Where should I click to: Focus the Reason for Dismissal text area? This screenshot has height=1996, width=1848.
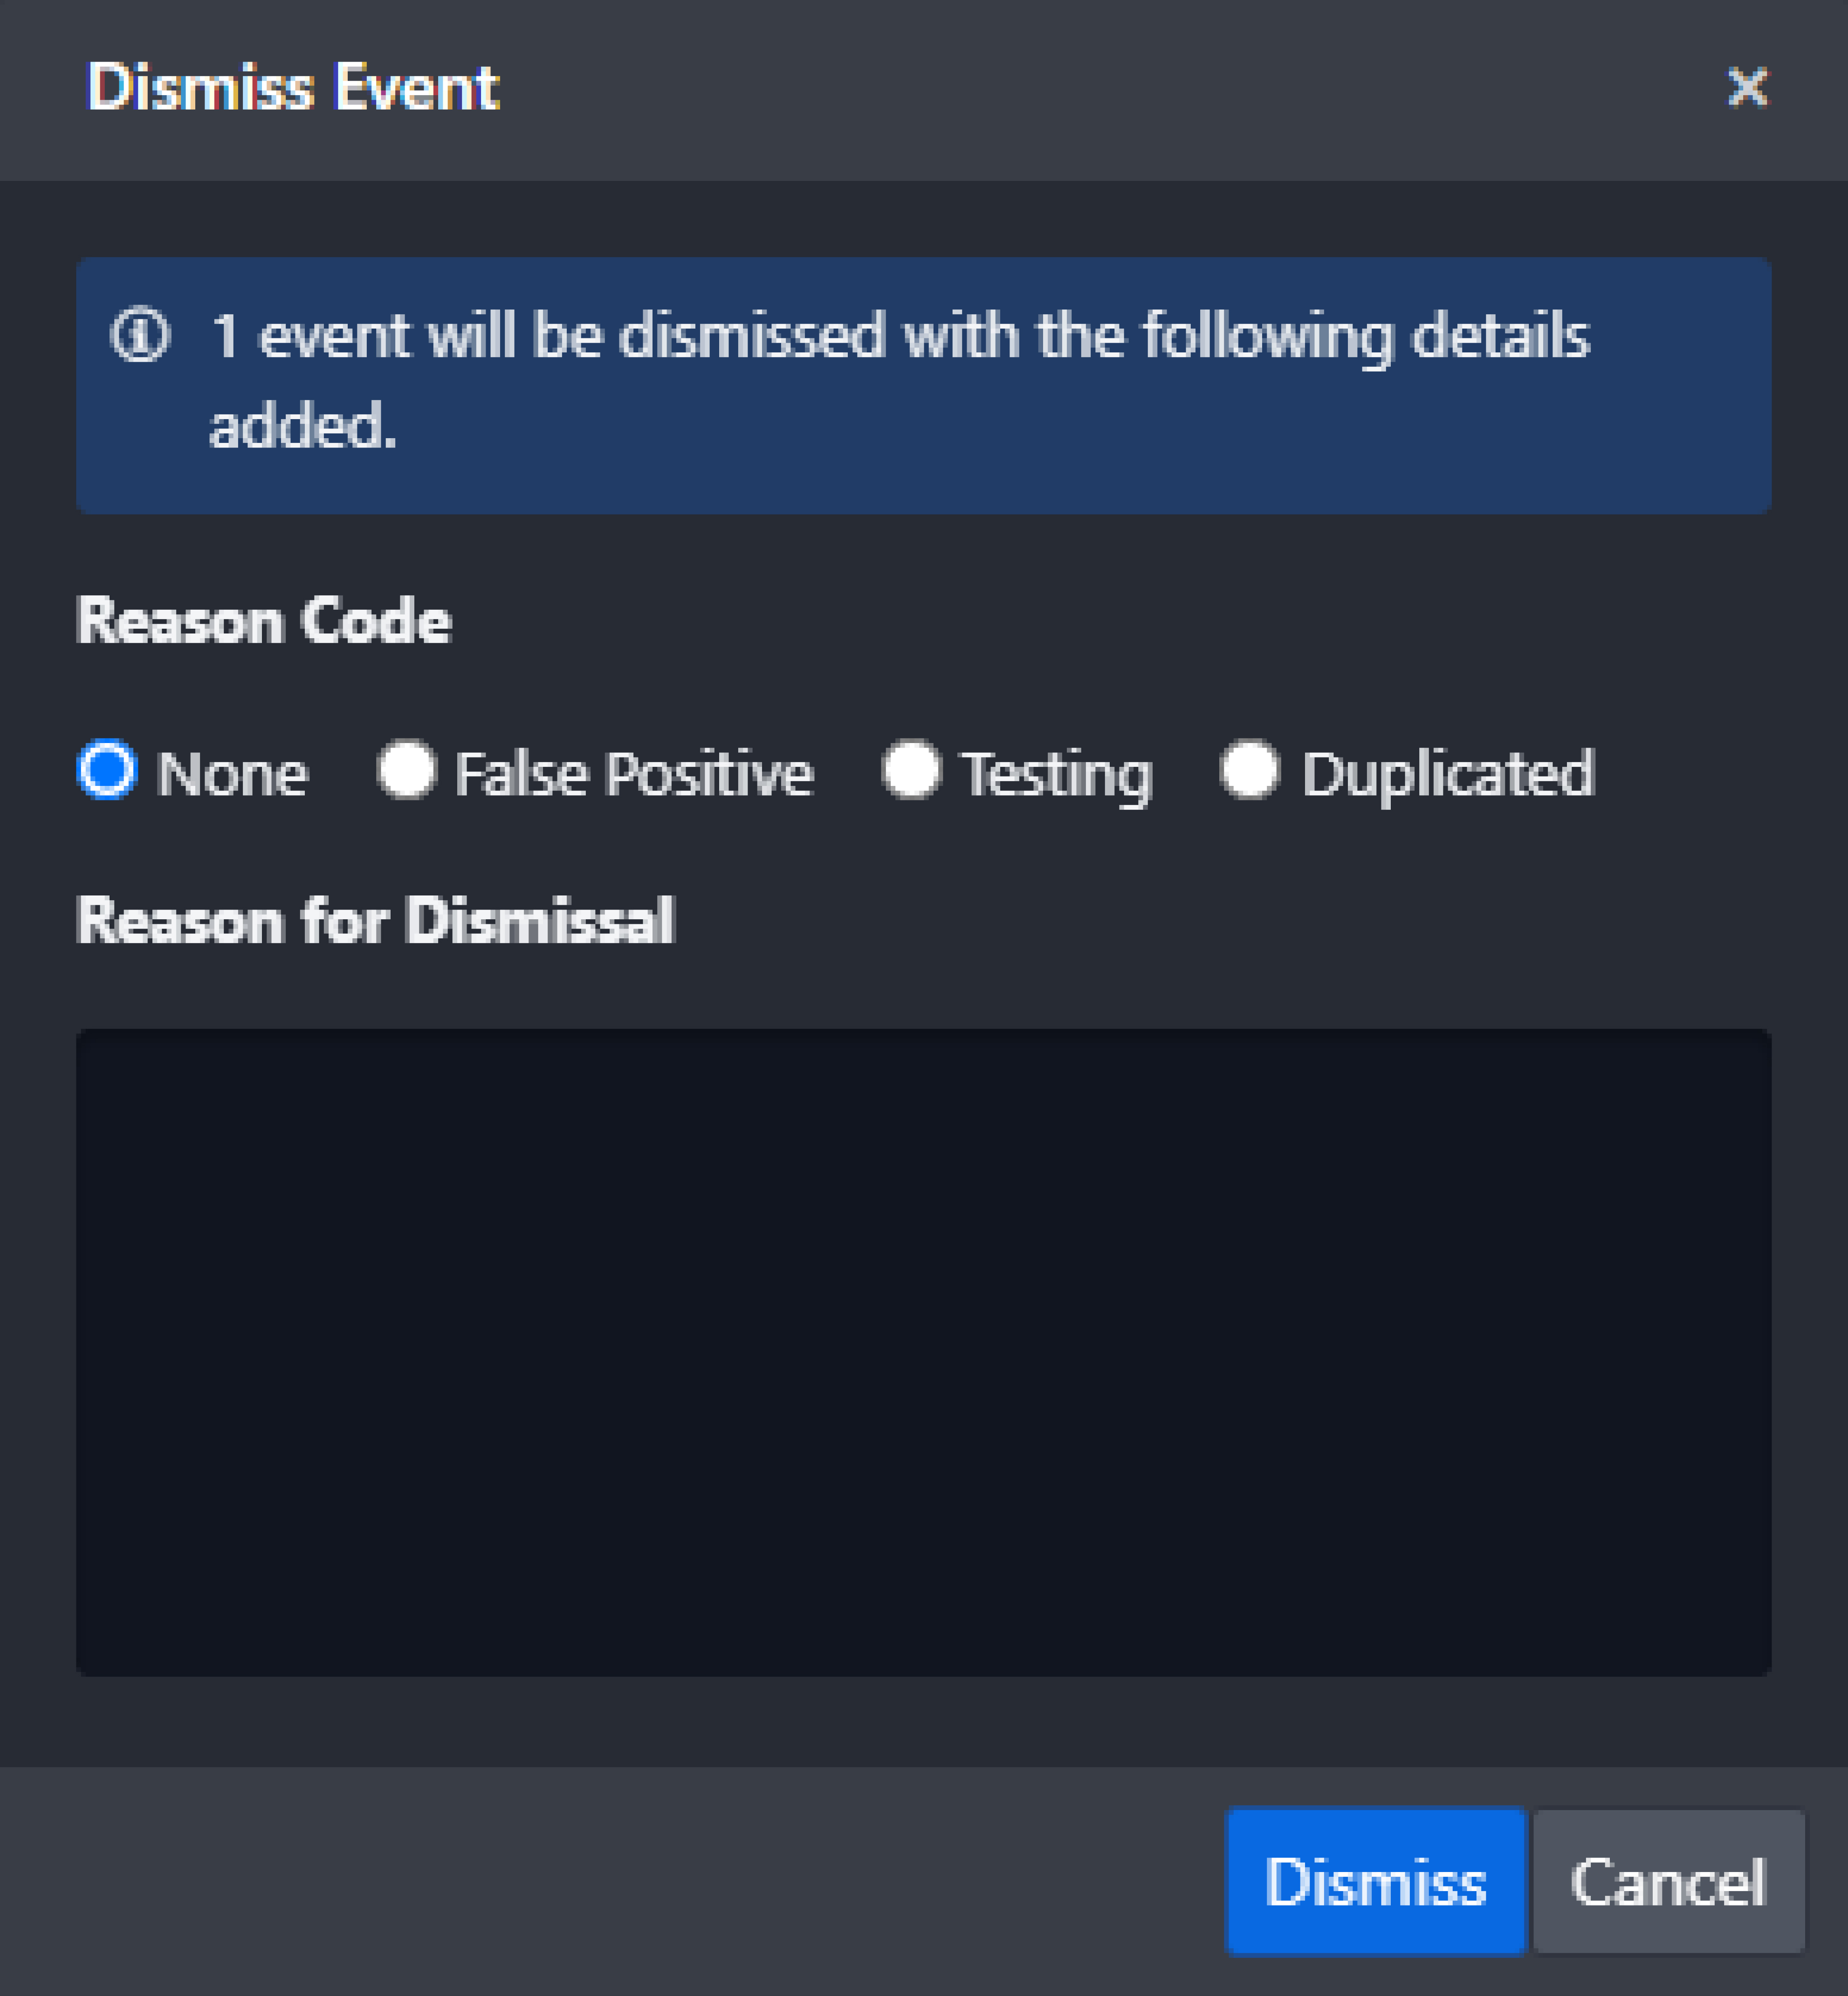(923, 1352)
